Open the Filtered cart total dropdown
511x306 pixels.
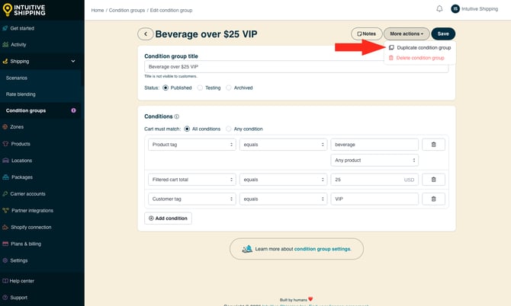pos(192,180)
